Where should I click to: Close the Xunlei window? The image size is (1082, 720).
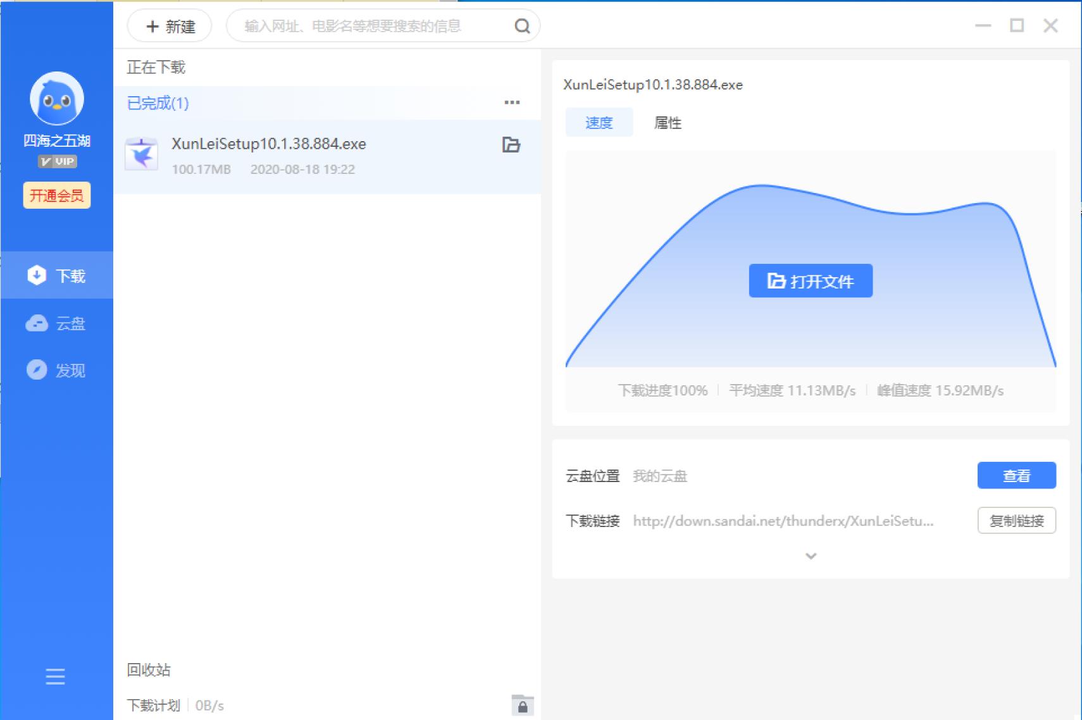(x=1051, y=25)
